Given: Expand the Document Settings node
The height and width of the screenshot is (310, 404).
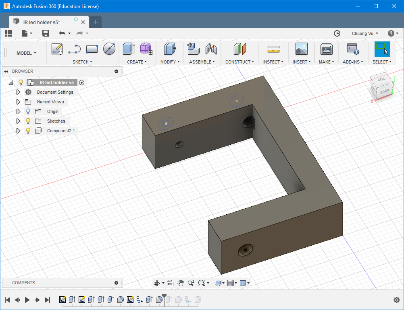Looking at the screenshot, I should pos(18,92).
